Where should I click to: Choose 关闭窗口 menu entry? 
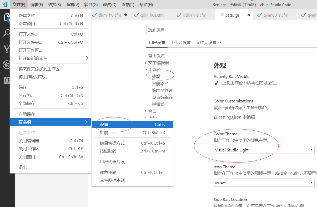[x=51, y=157]
